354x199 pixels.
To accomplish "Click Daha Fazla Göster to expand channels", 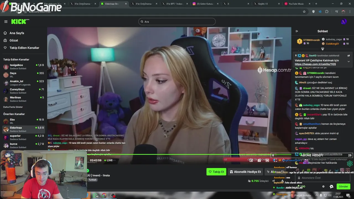I will [13, 107].
